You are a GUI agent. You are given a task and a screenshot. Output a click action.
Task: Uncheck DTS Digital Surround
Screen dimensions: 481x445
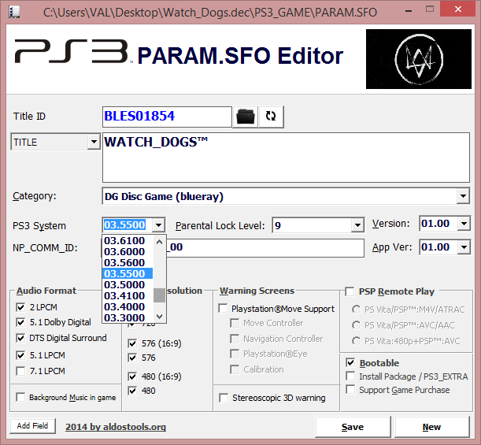20,338
